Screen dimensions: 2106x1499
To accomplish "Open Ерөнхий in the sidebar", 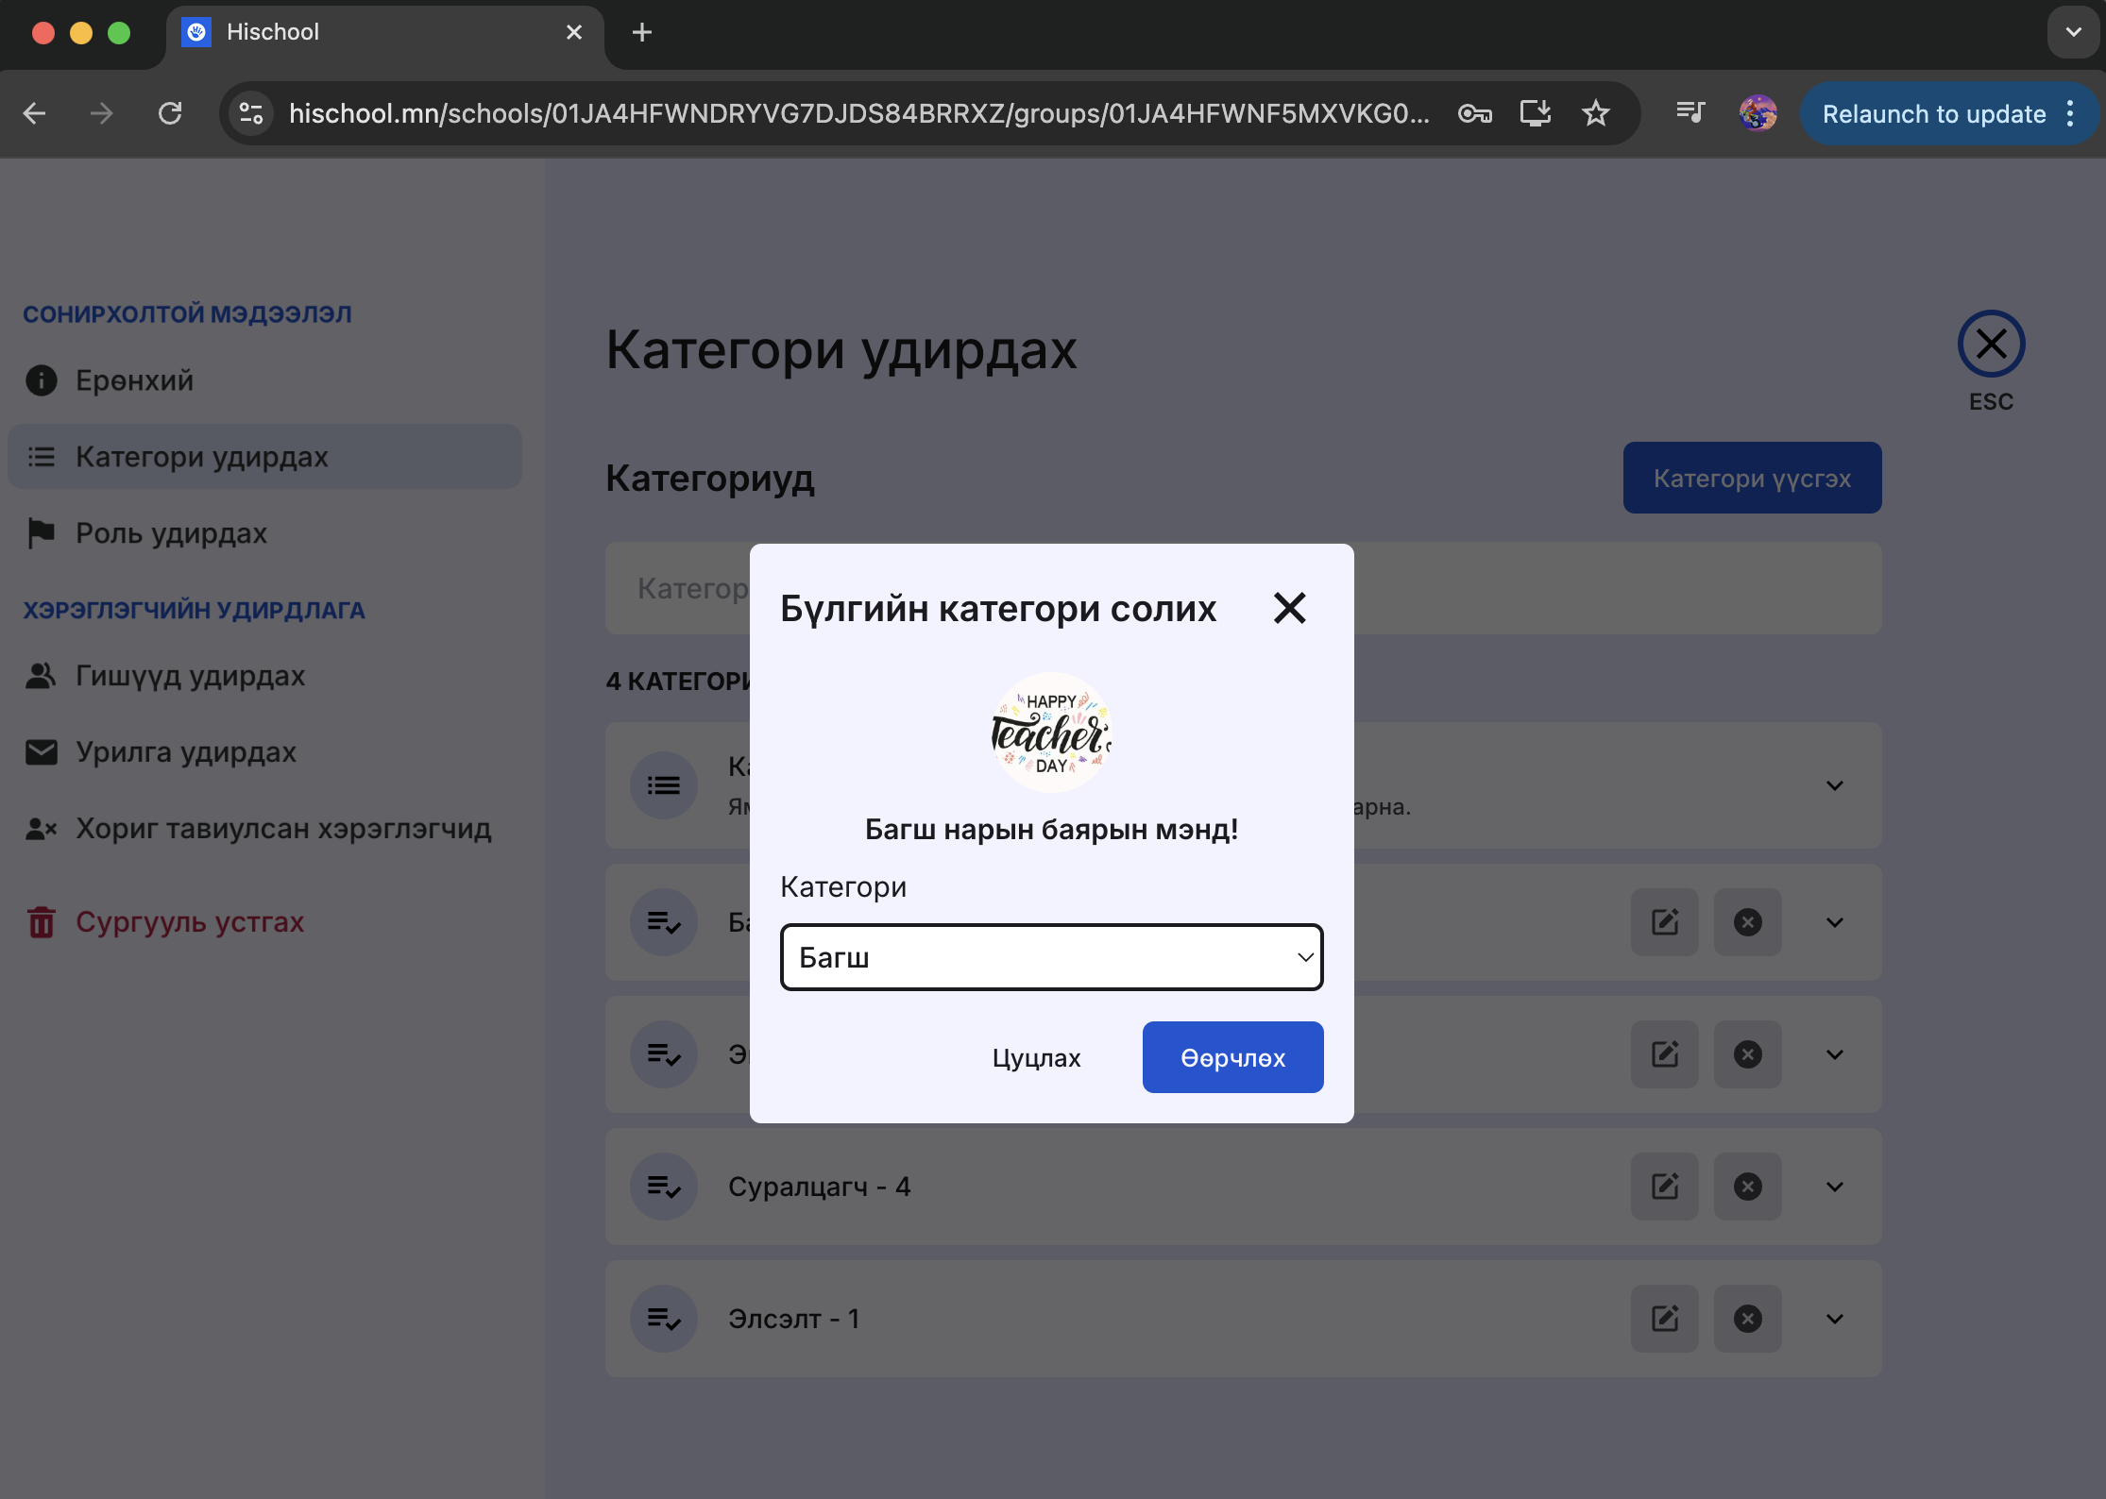I will tap(134, 380).
